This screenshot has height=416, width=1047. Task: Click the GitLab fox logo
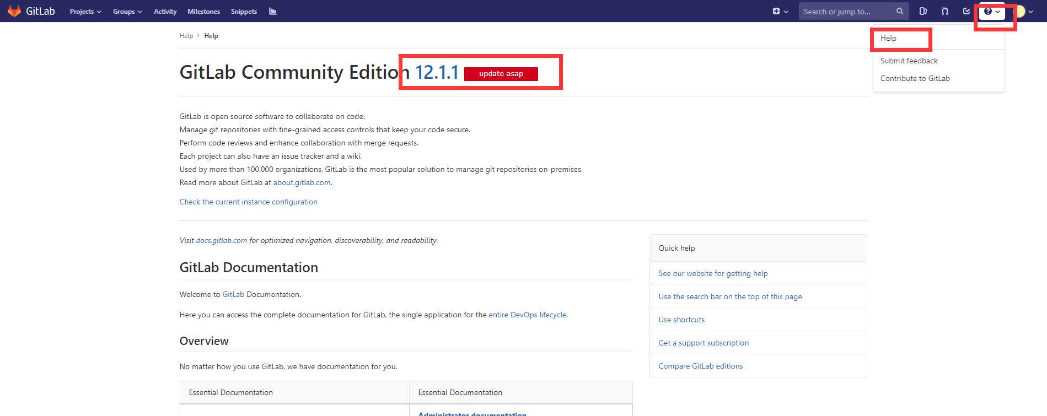click(14, 11)
